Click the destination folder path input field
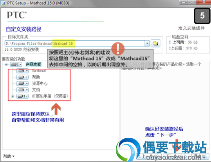 point(75,43)
